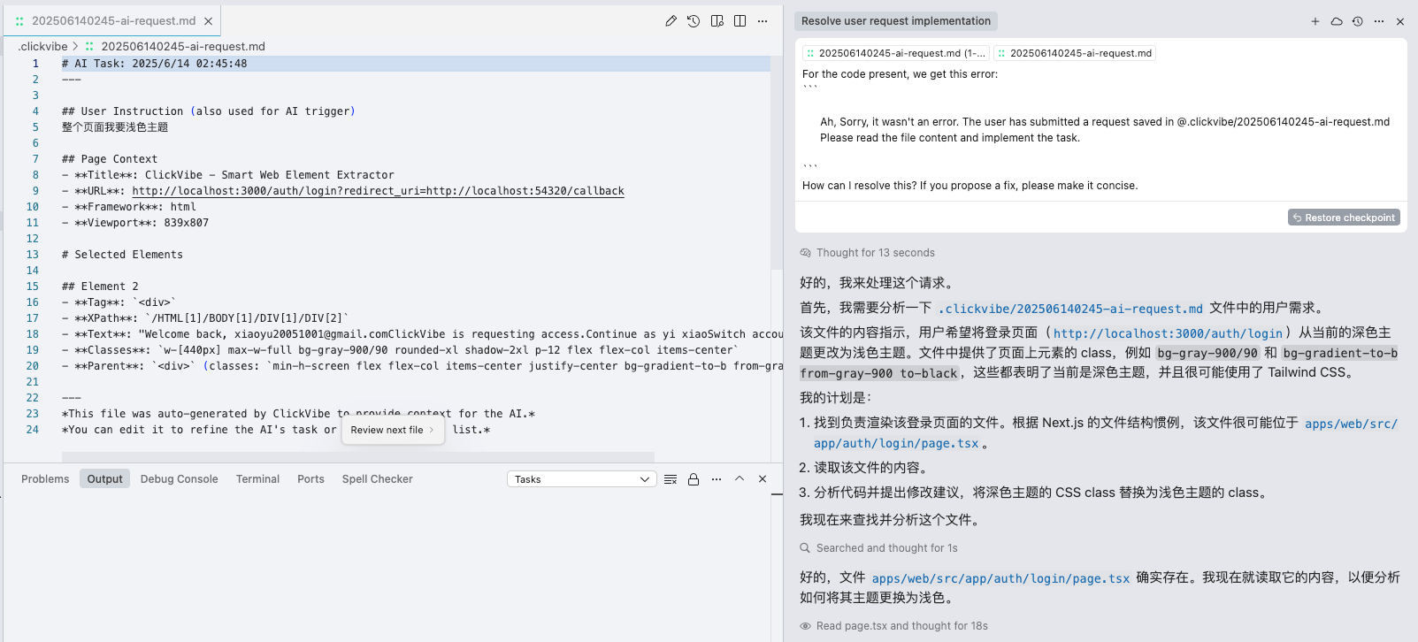Show chat history clock icon
The height and width of the screenshot is (642, 1418).
(x=1358, y=21)
